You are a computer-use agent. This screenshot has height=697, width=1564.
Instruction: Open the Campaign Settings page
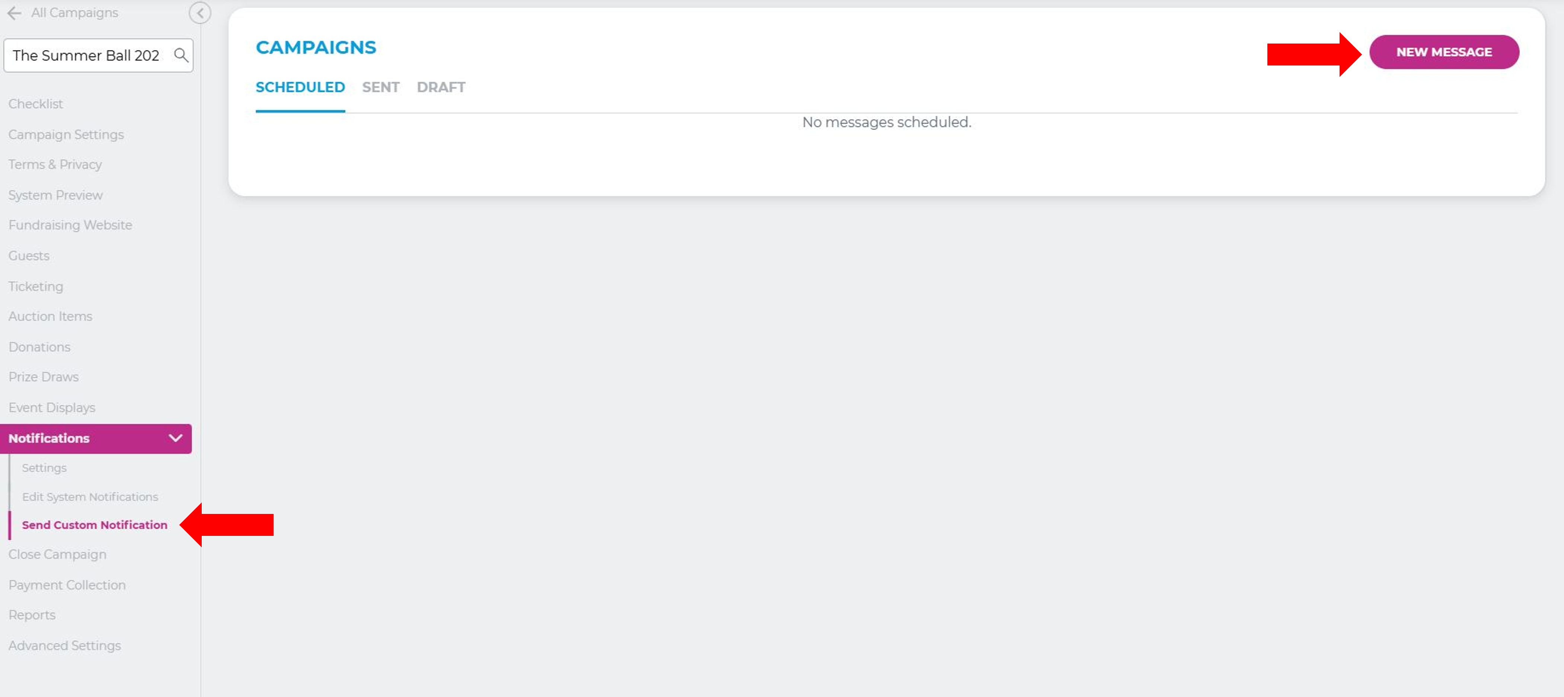pos(66,134)
